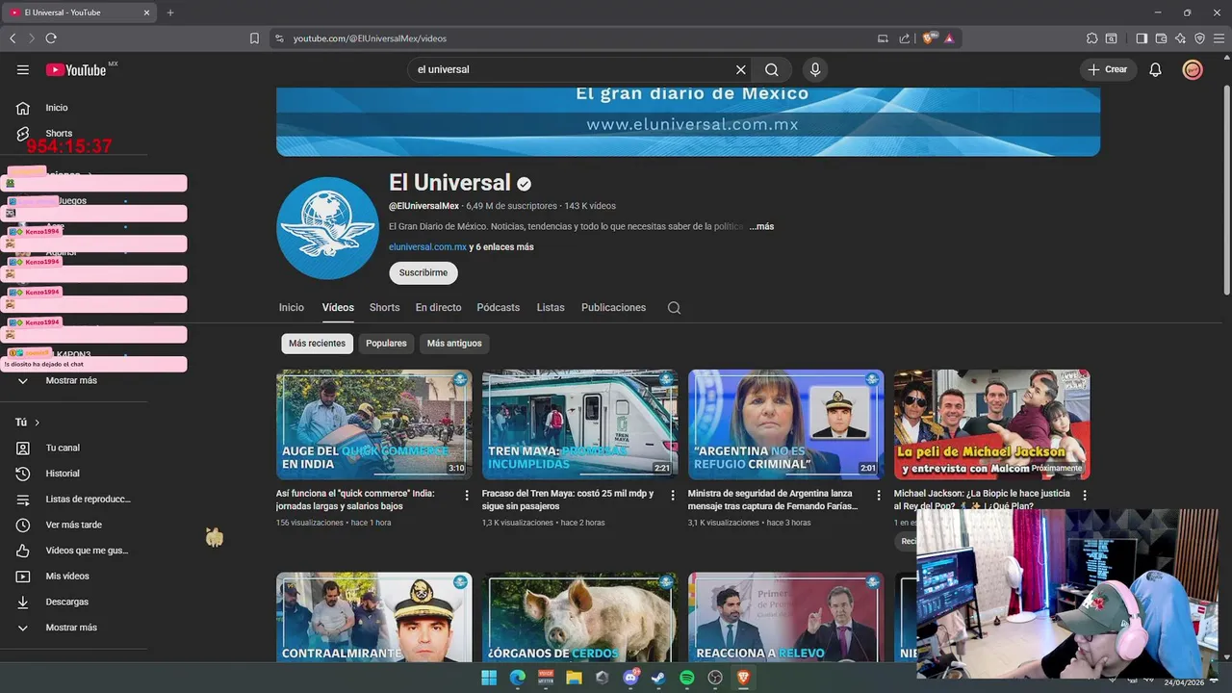Switch to the Listas tab
1232x693 pixels.
551,308
